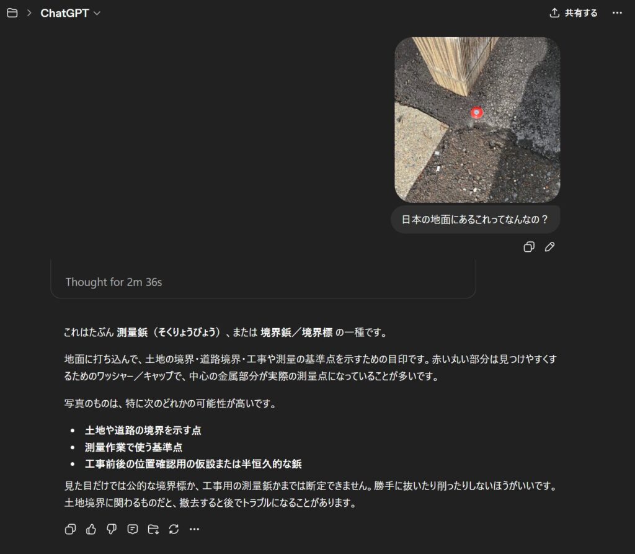Copy the assistant response

[x=71, y=529]
